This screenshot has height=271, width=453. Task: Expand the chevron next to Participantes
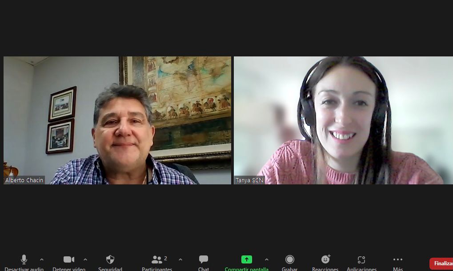click(x=180, y=259)
